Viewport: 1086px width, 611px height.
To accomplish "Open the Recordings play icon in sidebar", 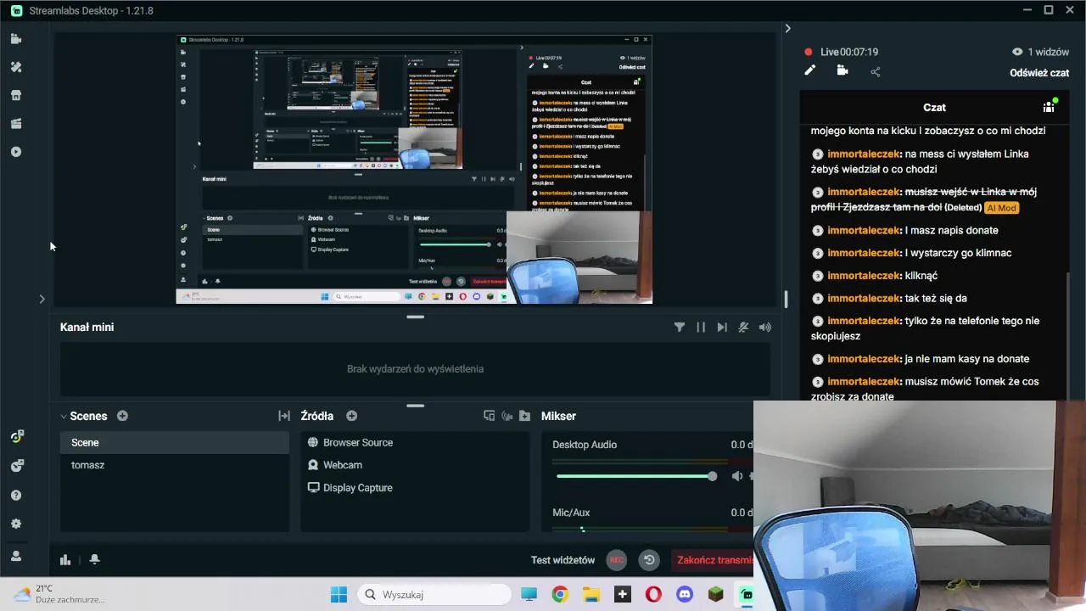I will (x=16, y=152).
